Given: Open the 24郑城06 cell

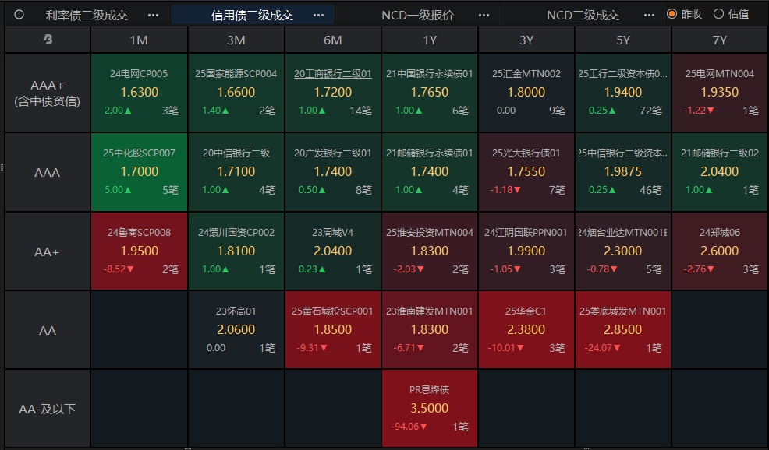Looking at the screenshot, I should pyautogui.click(x=719, y=251).
